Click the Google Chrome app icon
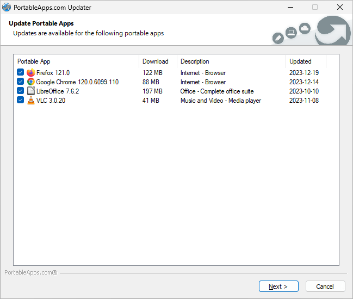This screenshot has height=299, width=353. pyautogui.click(x=31, y=82)
